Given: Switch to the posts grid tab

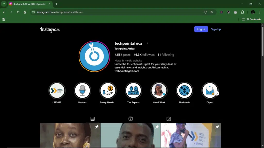Looking at the screenshot, I should pos(93,119).
